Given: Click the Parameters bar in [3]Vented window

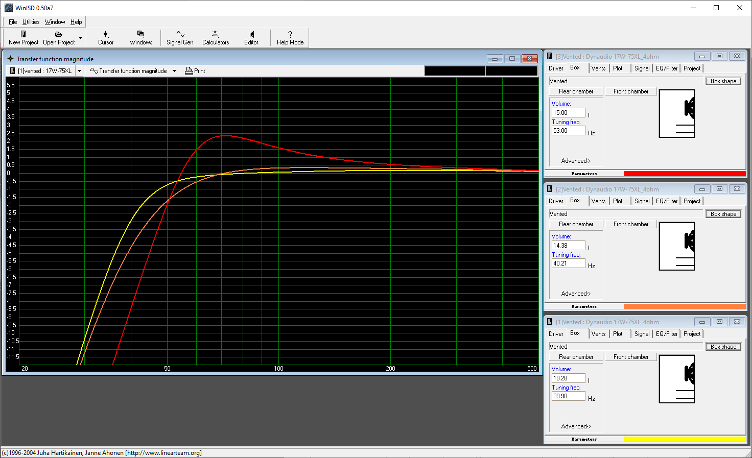Looking at the screenshot, I should pos(584,174).
